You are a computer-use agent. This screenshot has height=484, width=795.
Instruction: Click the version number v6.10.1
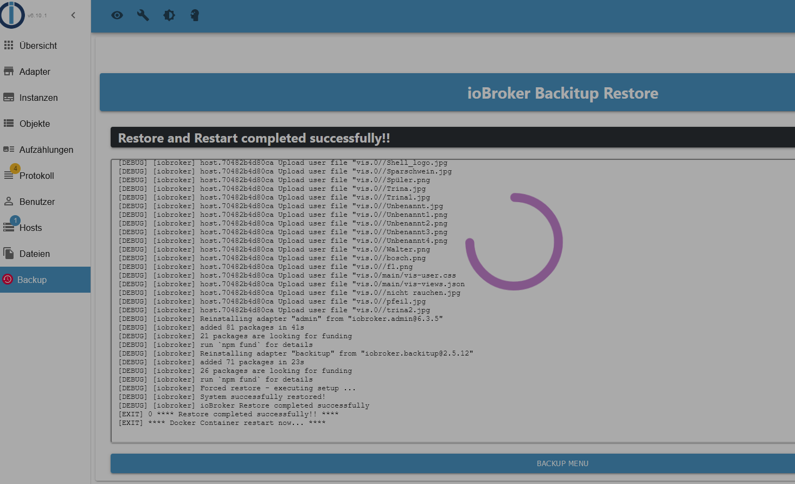[x=37, y=16]
